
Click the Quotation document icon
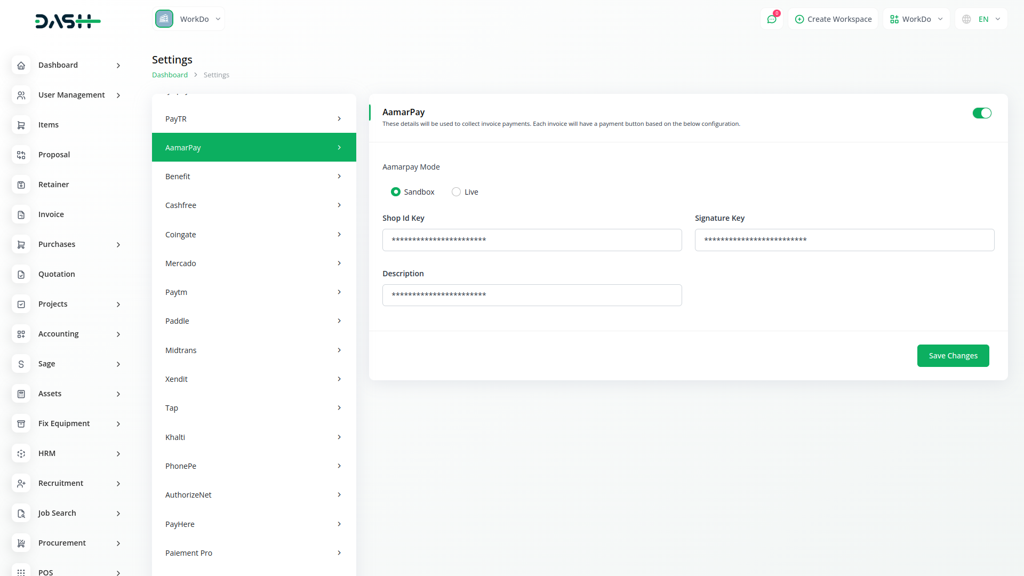(x=21, y=274)
